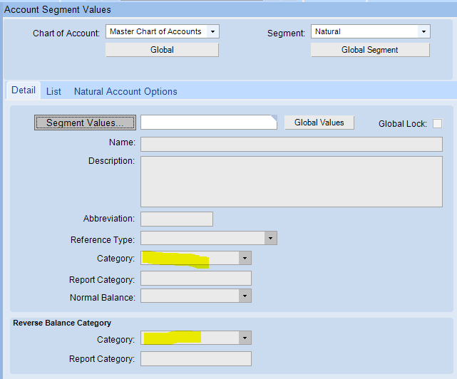The width and height of the screenshot is (457, 379).
Task: Open the Natural Account Options tab
Action: (125, 91)
